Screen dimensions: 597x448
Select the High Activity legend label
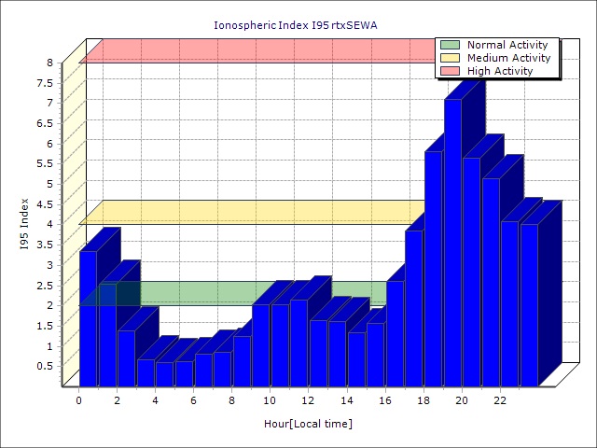500,71
